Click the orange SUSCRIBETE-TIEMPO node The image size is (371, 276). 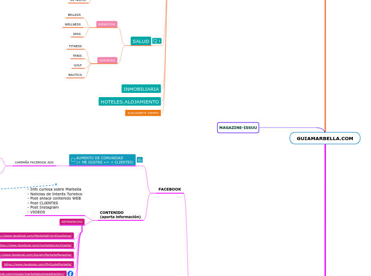click(143, 113)
